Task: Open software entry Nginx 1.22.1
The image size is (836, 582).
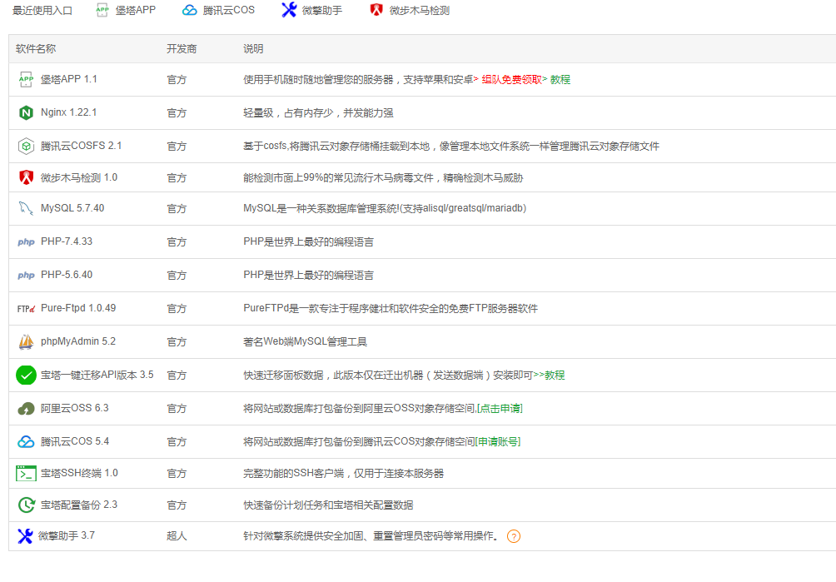Action: point(69,112)
